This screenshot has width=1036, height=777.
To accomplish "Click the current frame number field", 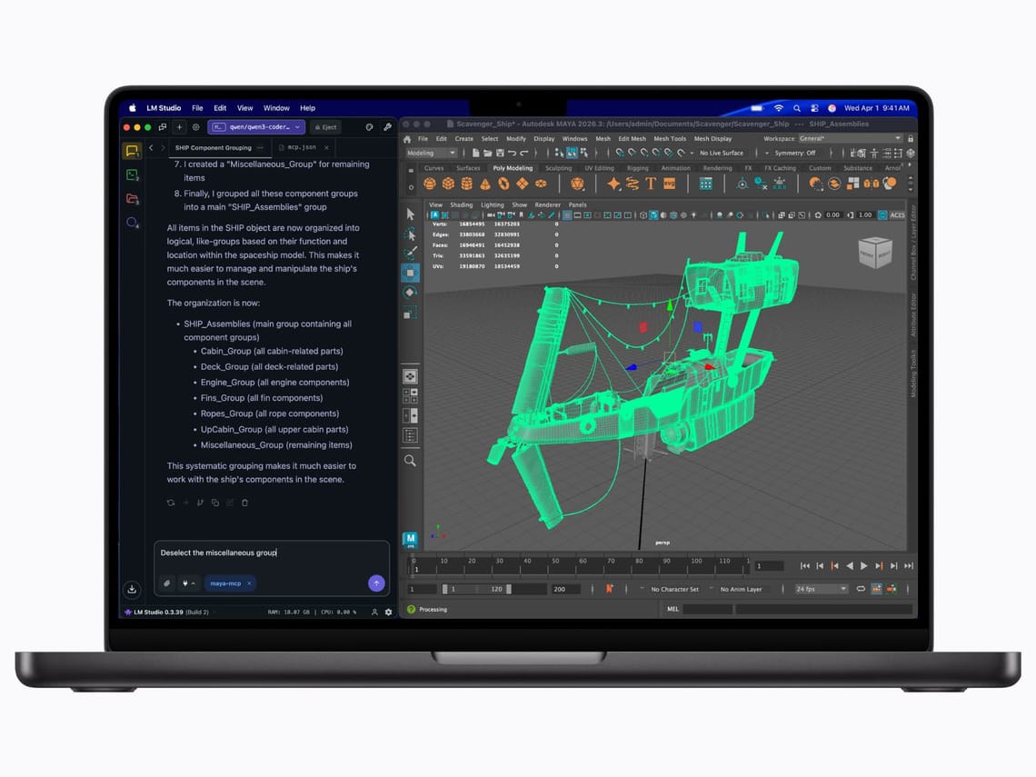I will pos(769,565).
